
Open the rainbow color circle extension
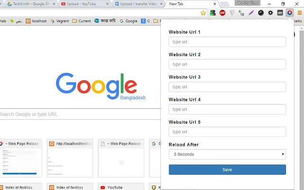261,13
